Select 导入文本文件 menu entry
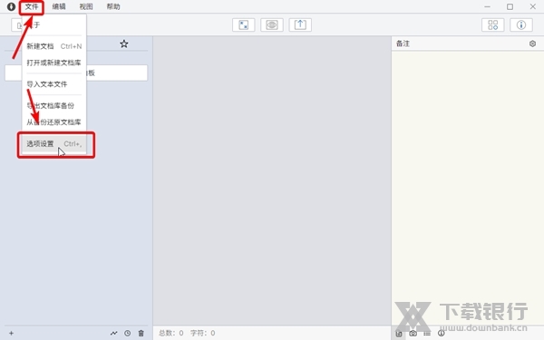The width and height of the screenshot is (544, 340). point(53,84)
